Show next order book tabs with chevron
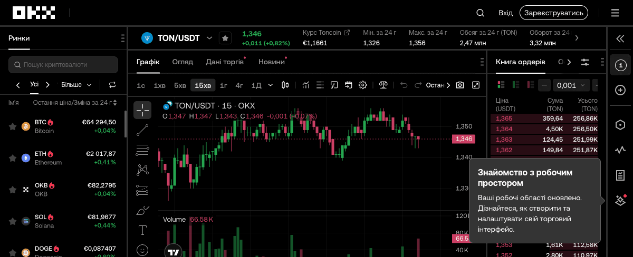This screenshot has width=633, height=257. coord(569,62)
